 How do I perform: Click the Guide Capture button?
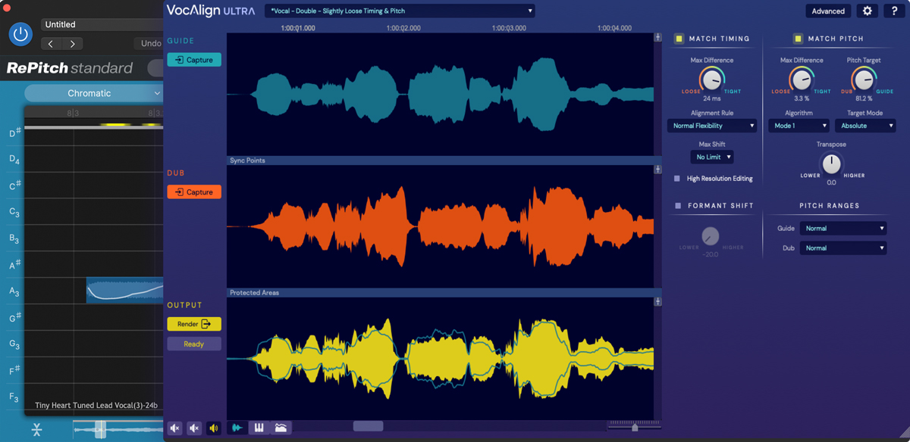click(193, 59)
